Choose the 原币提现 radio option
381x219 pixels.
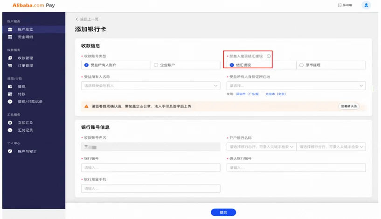click(301, 65)
